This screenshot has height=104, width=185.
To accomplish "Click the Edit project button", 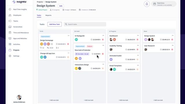I will coord(61,6).
